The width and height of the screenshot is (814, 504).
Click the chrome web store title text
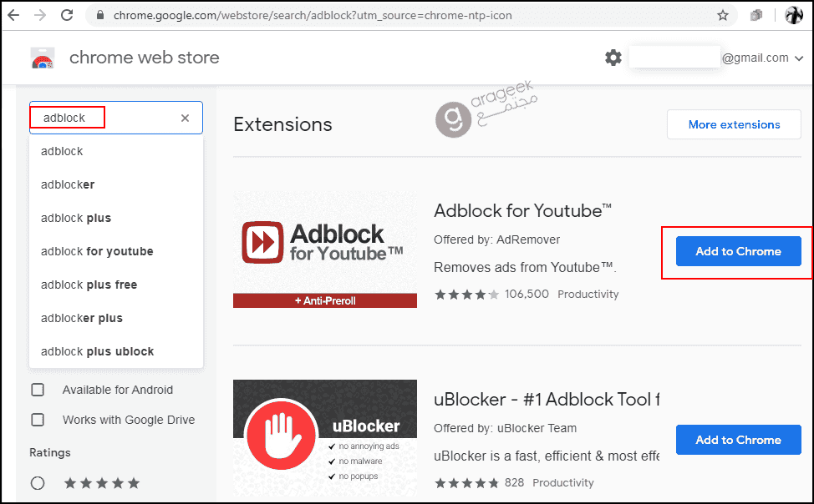coord(145,58)
